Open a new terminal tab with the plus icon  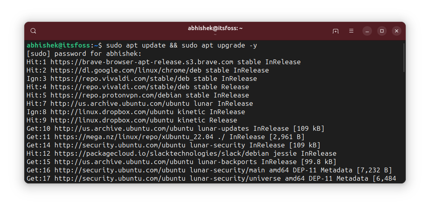[335, 31]
